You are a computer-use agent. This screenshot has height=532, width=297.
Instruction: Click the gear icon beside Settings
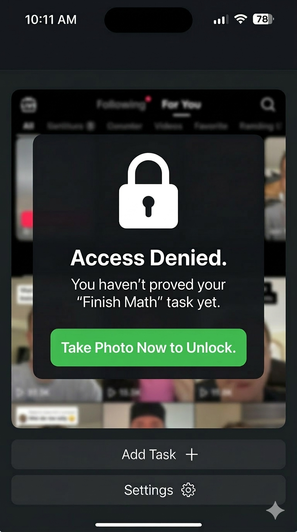coord(188,490)
